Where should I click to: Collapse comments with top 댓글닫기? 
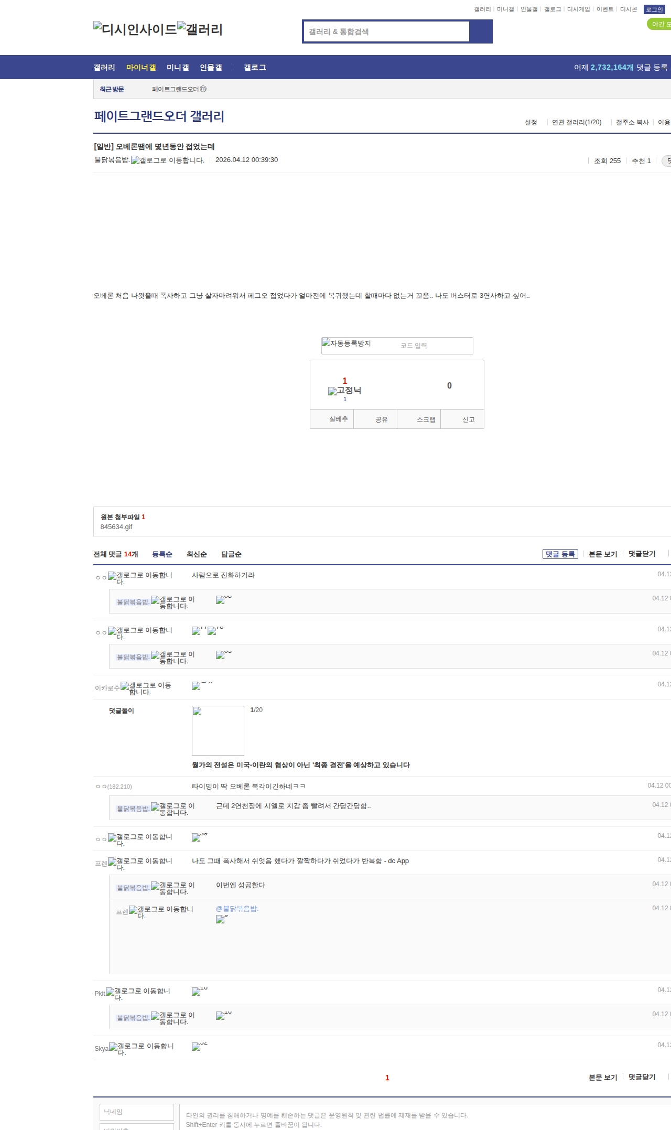[642, 554]
